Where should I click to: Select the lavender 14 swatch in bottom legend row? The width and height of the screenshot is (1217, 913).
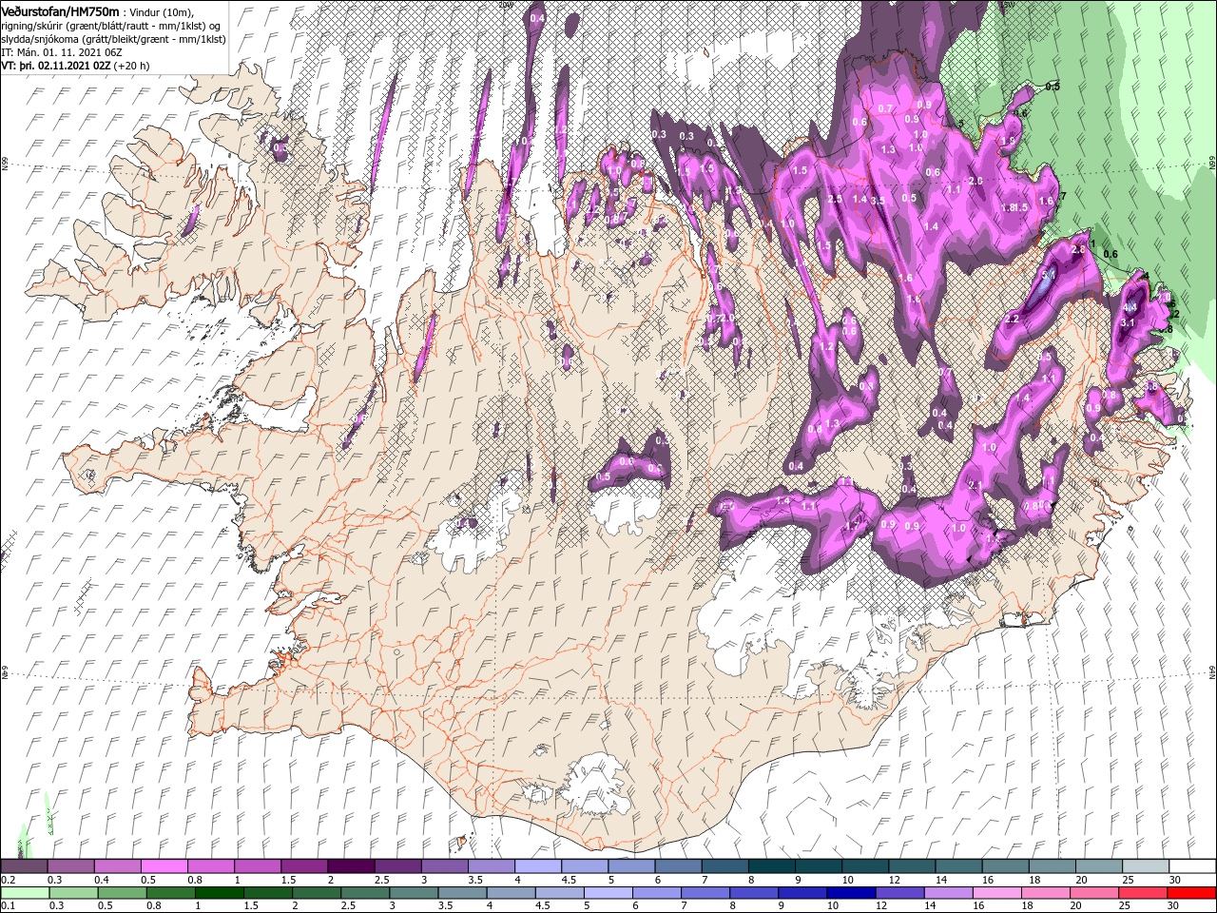click(x=948, y=893)
